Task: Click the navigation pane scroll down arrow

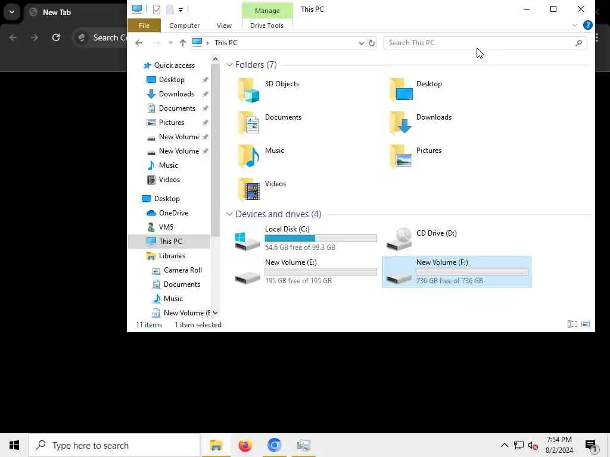Action: [x=215, y=313]
